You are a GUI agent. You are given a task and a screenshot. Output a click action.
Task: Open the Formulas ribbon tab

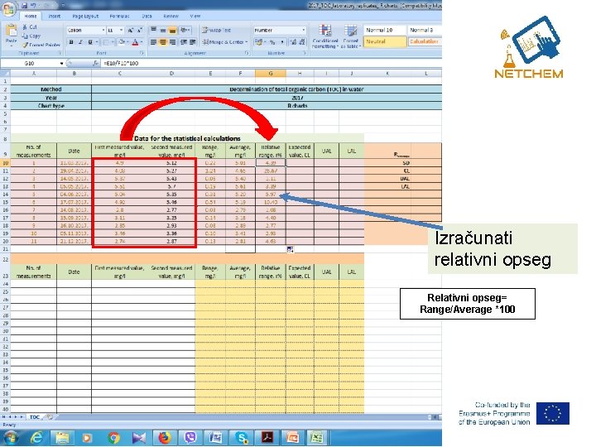[x=119, y=16]
